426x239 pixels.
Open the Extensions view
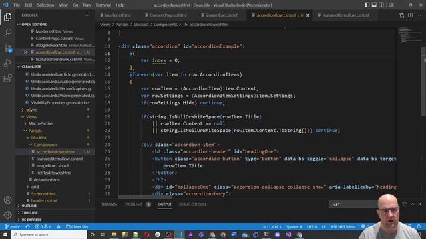(7, 78)
